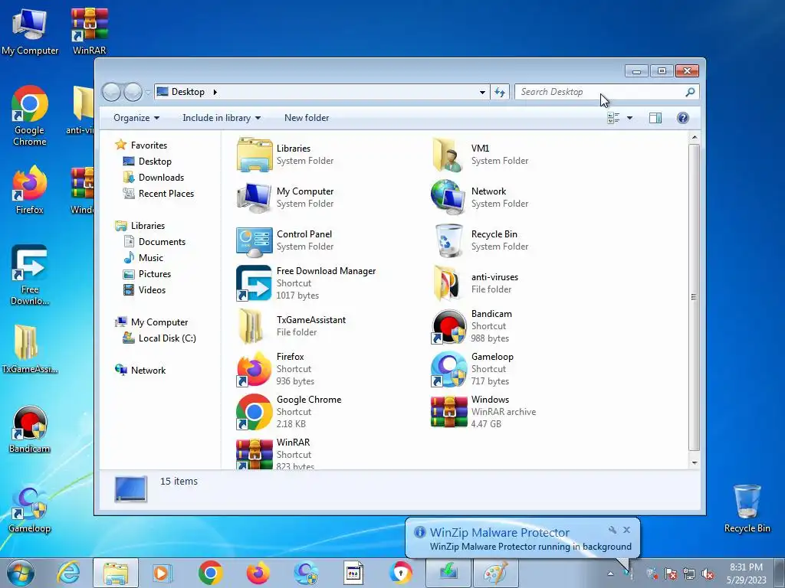Expand address bar previous locations dropdown
This screenshot has height=588, width=785.
tap(482, 92)
